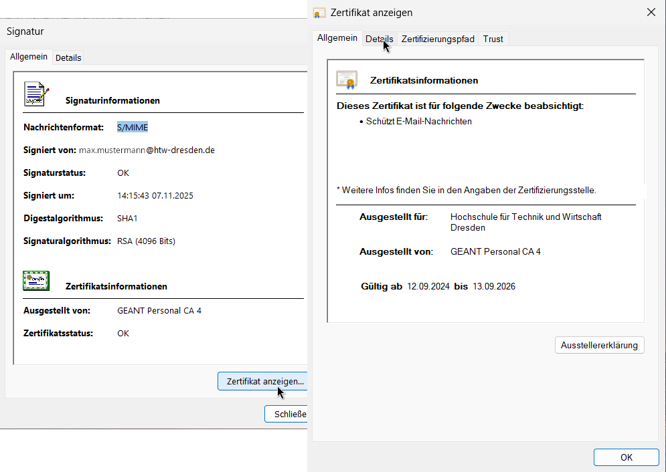Open the Trust tab
This screenshot has height=472, width=666.
pos(493,39)
